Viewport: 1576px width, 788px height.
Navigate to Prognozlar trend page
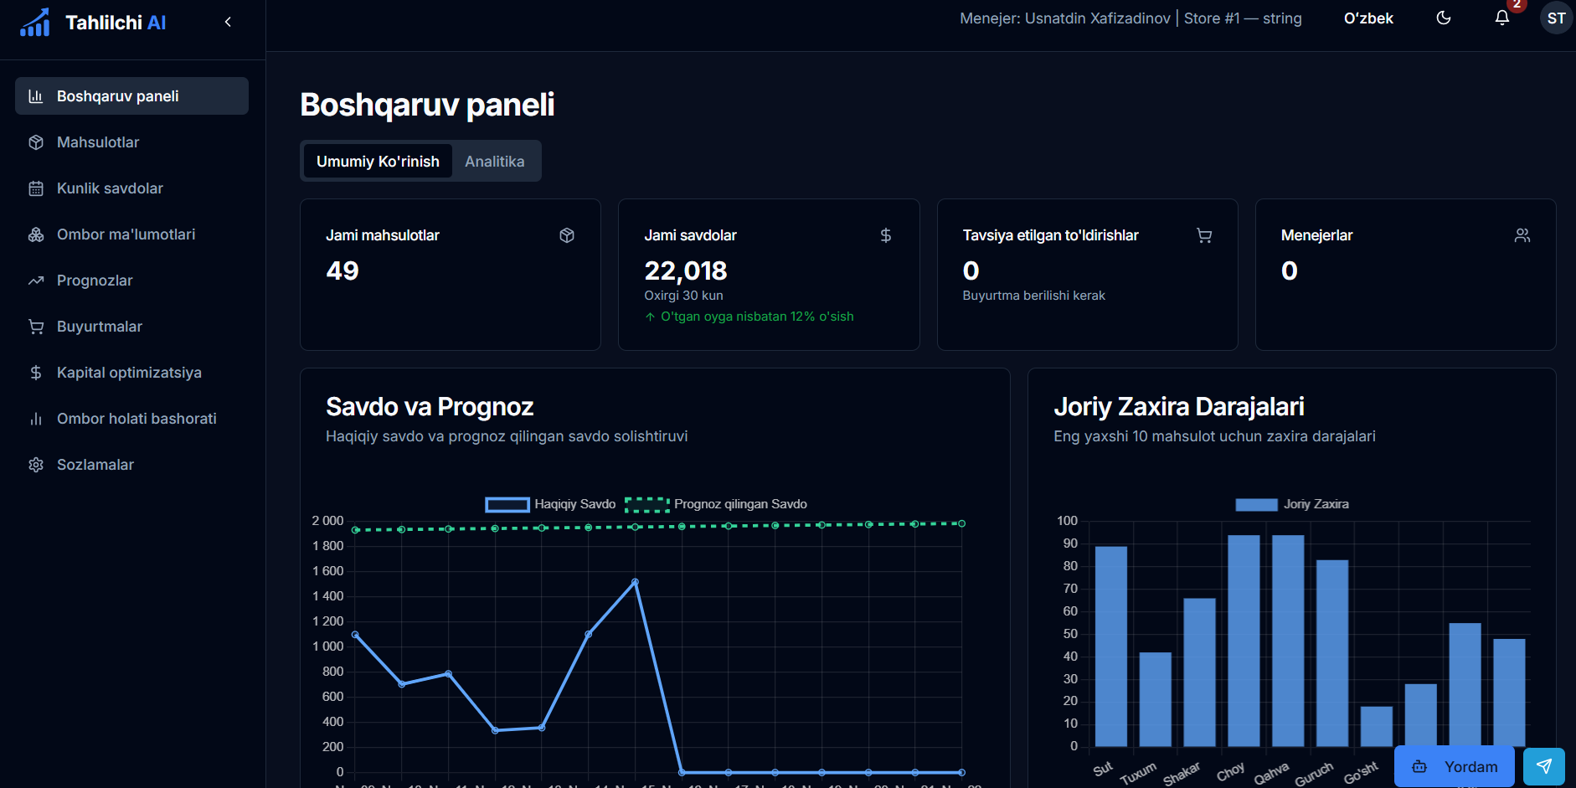pyautogui.click(x=95, y=281)
